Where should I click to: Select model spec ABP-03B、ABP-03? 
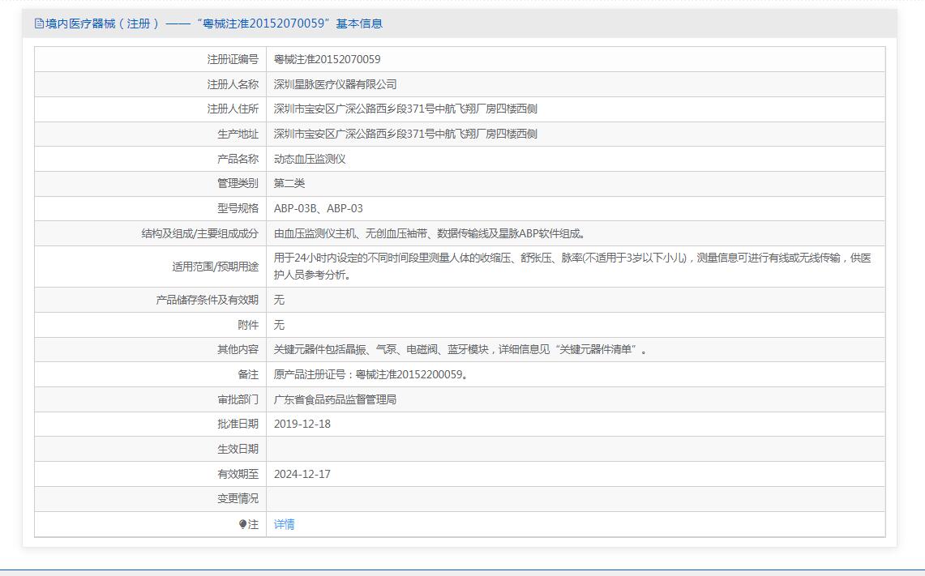pos(318,208)
